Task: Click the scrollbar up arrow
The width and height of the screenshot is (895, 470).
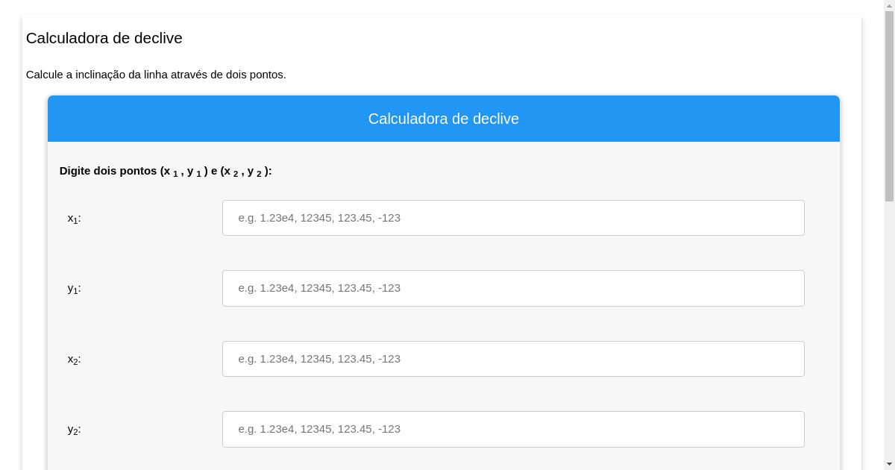Action: [x=890, y=5]
